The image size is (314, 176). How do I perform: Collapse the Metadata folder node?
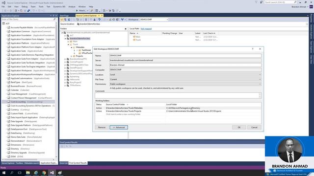(71, 47)
